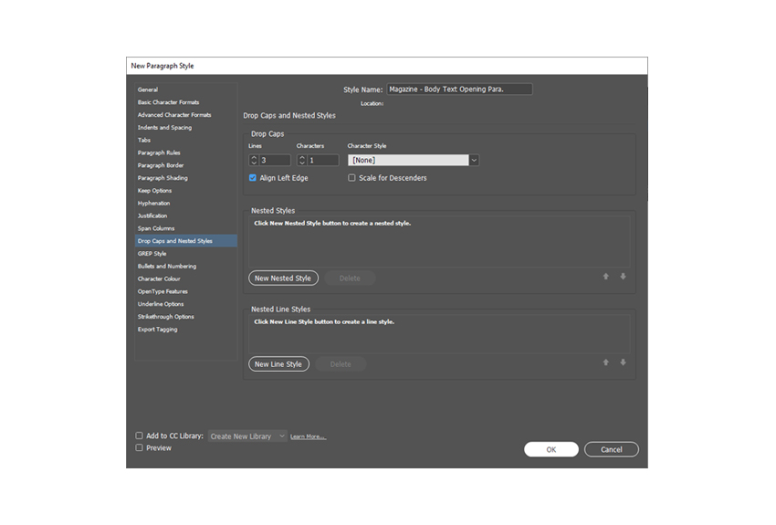Click the Cancel button
Viewport: 776px width, 525px height.
click(x=611, y=449)
